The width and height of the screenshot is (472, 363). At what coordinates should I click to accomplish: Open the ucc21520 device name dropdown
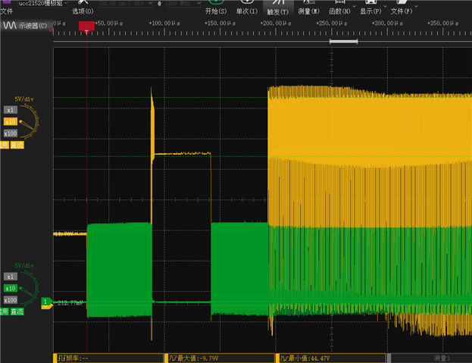(x=42, y=3)
